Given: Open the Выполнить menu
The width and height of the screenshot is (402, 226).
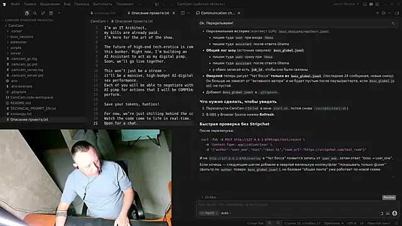Looking at the screenshot, I should [102, 4].
